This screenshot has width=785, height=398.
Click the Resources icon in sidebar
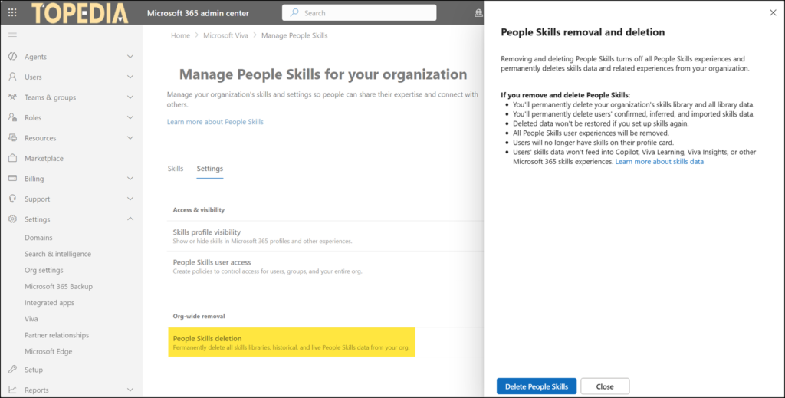(12, 138)
